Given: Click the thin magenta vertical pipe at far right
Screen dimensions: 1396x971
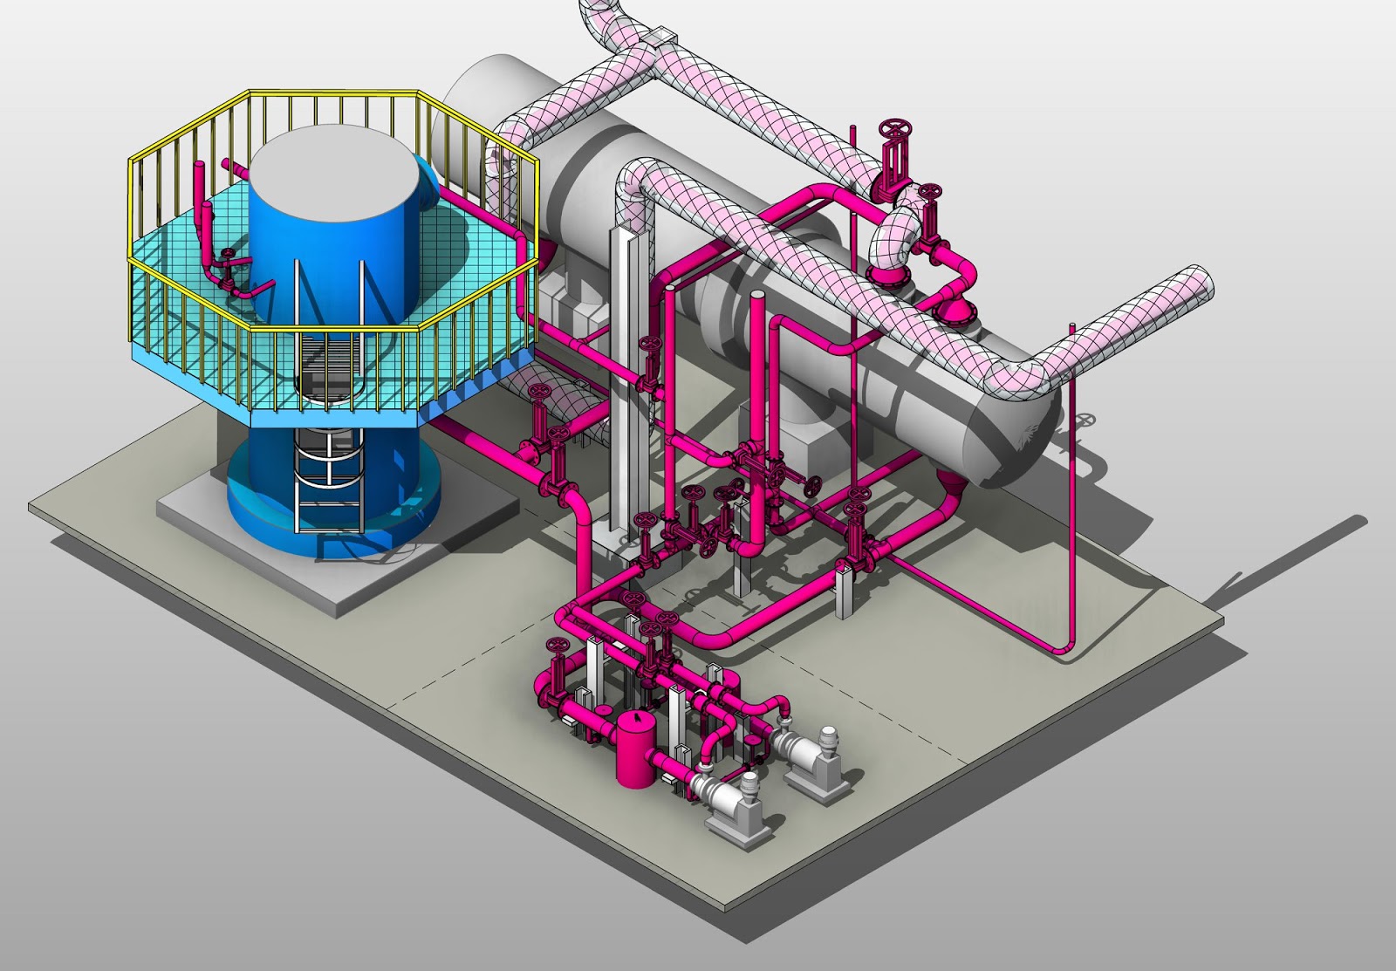Looking at the screenshot, I should [x=1070, y=489].
